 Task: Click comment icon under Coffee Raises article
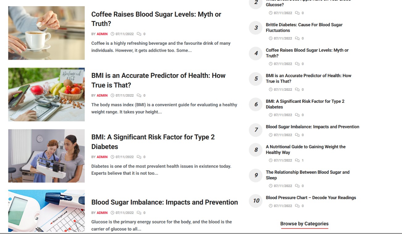[139, 34]
